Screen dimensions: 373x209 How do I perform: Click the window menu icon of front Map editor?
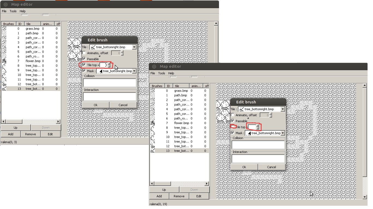(154, 66)
